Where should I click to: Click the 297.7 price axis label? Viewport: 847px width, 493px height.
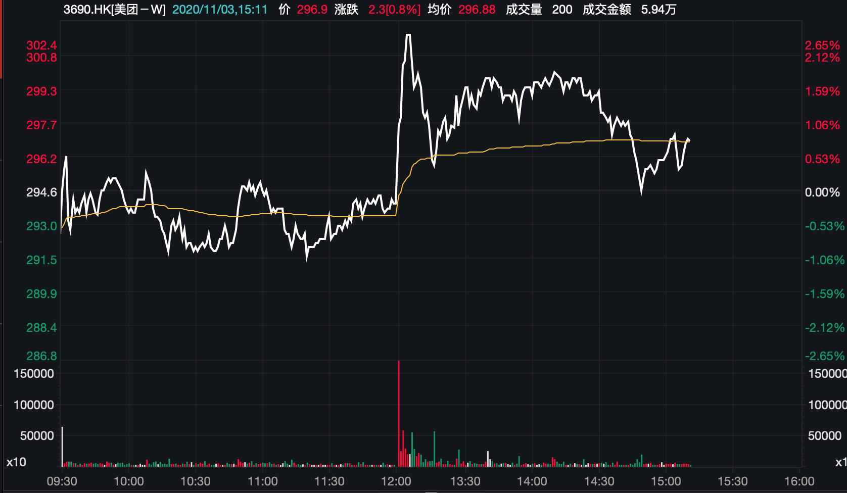click(41, 125)
